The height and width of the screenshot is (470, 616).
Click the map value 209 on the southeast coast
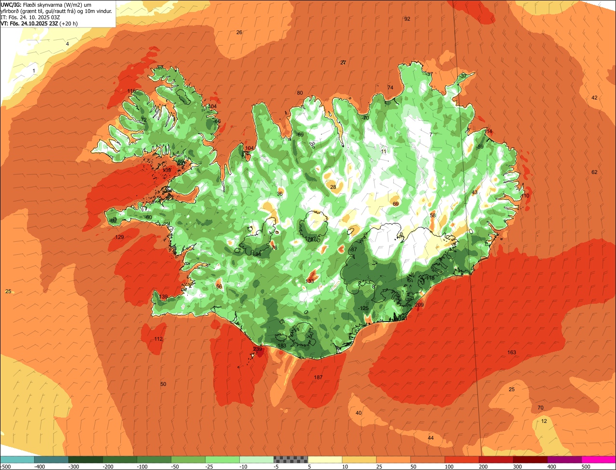point(419,305)
